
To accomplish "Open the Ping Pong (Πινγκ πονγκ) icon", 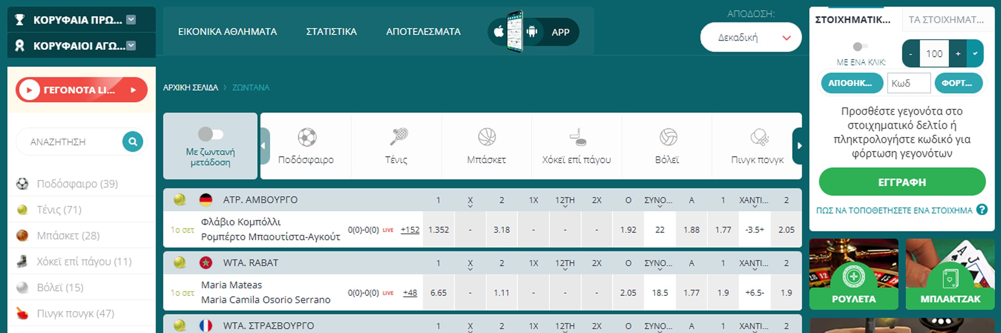I will pyautogui.click(x=759, y=137).
